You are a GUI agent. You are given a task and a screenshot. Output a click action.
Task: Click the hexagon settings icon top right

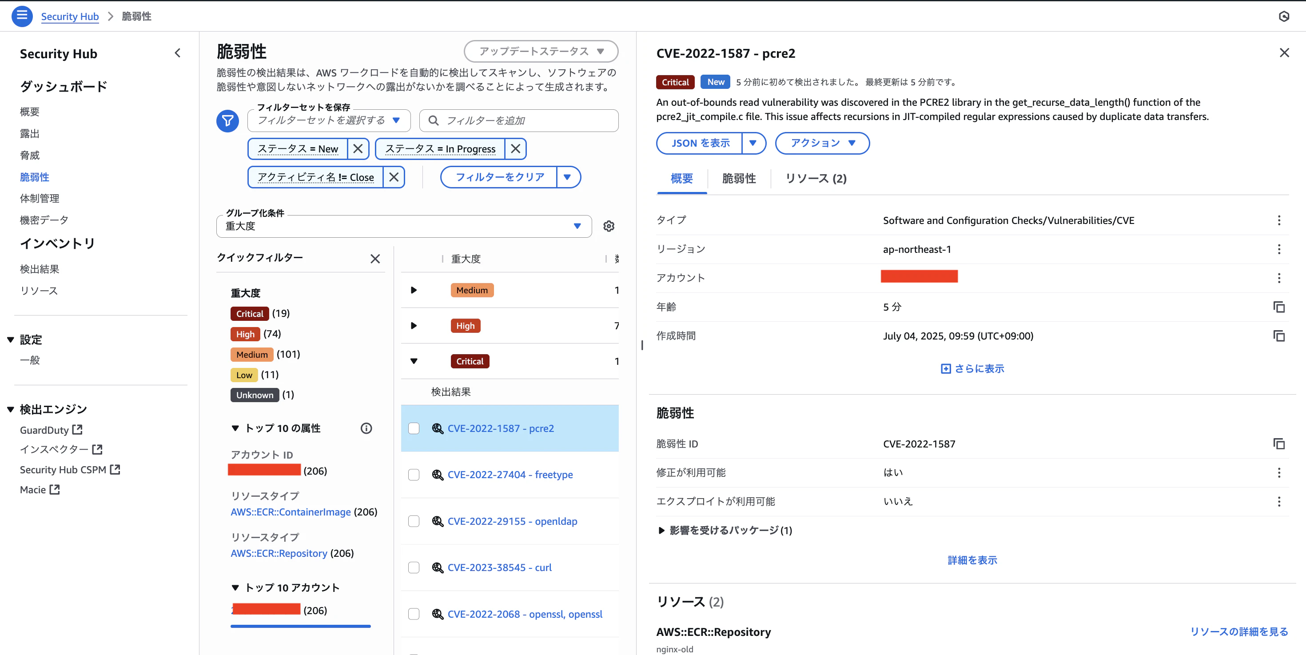pyautogui.click(x=1284, y=16)
